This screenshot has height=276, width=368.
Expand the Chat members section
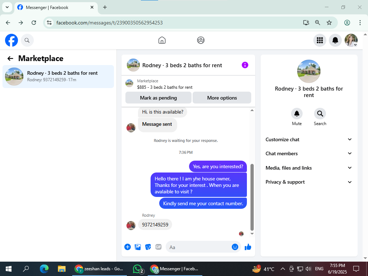[x=309, y=153]
